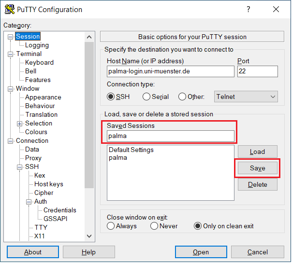The width and height of the screenshot is (292, 263).
Task: Select the SSH connection type radio
Action: [x=111, y=97]
